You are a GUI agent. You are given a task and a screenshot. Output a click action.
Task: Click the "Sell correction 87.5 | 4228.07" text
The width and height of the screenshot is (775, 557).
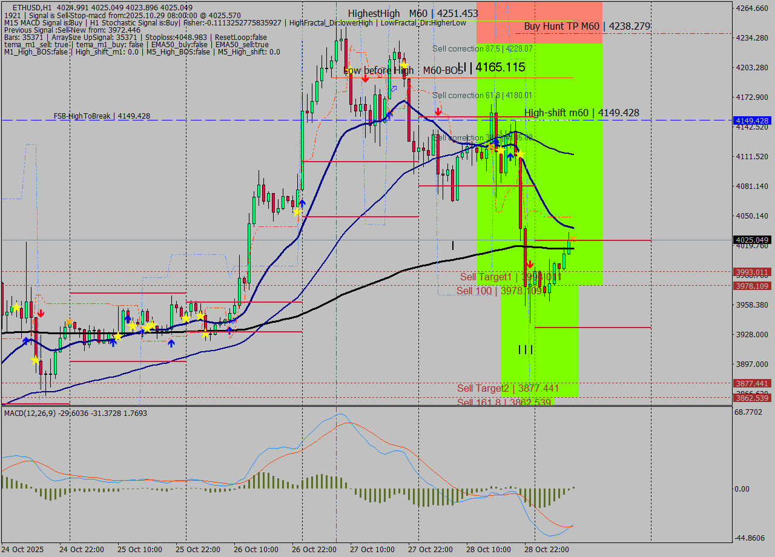[x=481, y=48]
